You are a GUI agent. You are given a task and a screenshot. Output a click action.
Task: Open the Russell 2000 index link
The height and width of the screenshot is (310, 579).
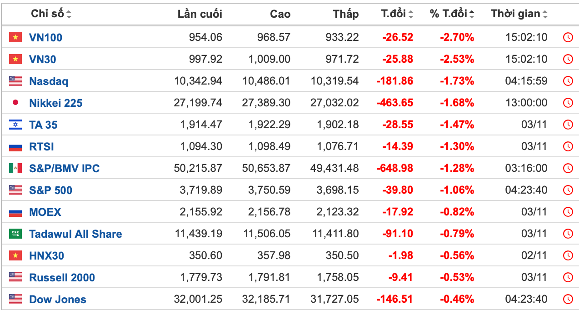click(62, 277)
